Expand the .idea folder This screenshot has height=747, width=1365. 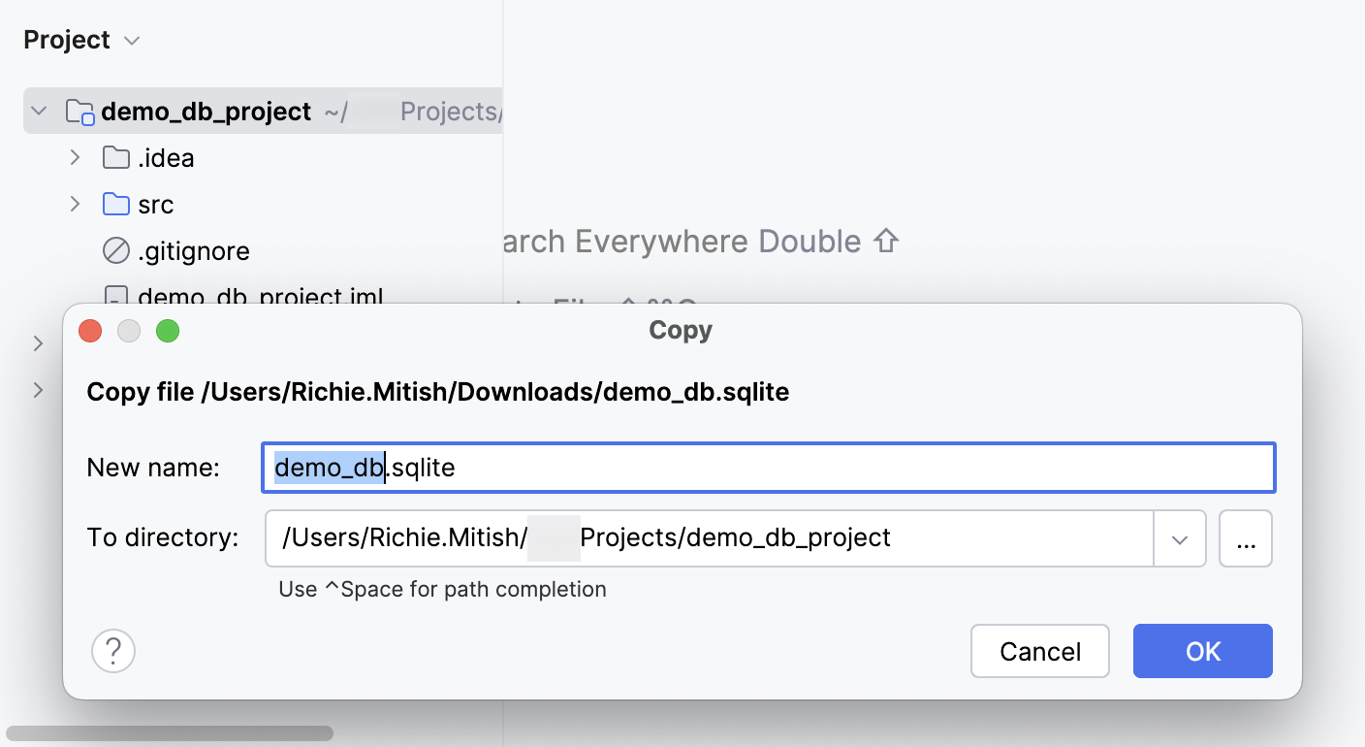(x=76, y=157)
